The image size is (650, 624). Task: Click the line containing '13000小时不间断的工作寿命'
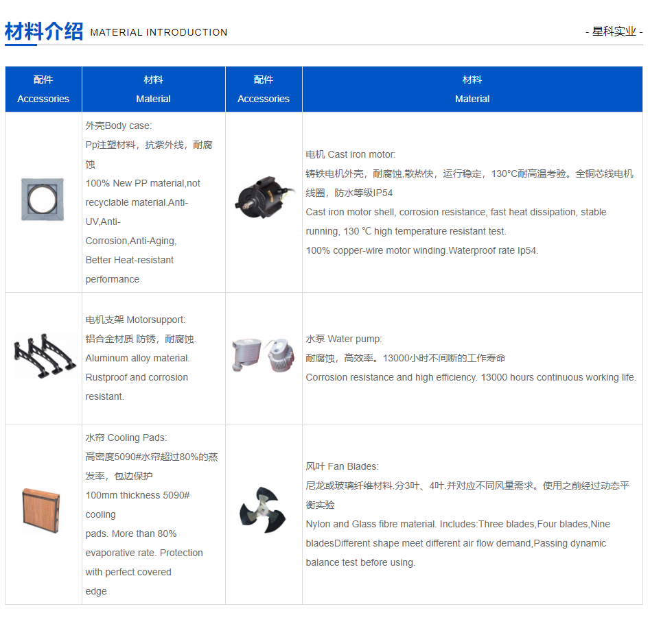406,358
